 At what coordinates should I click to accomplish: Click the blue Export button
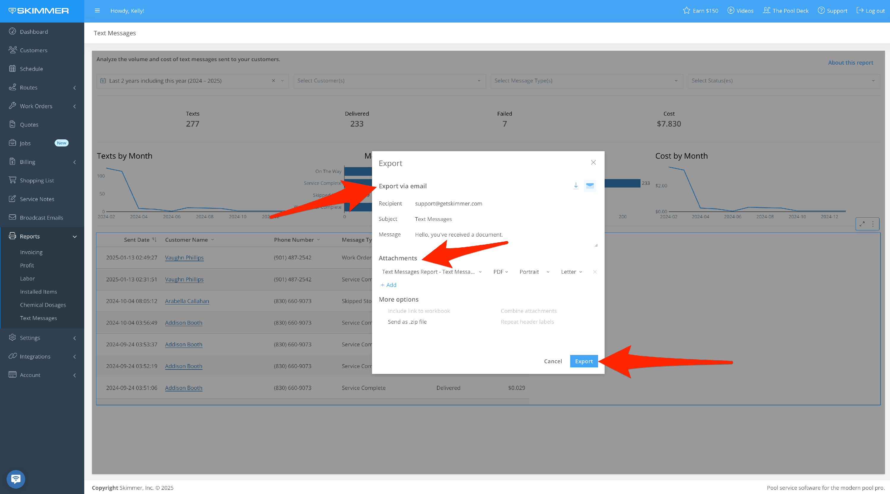584,361
